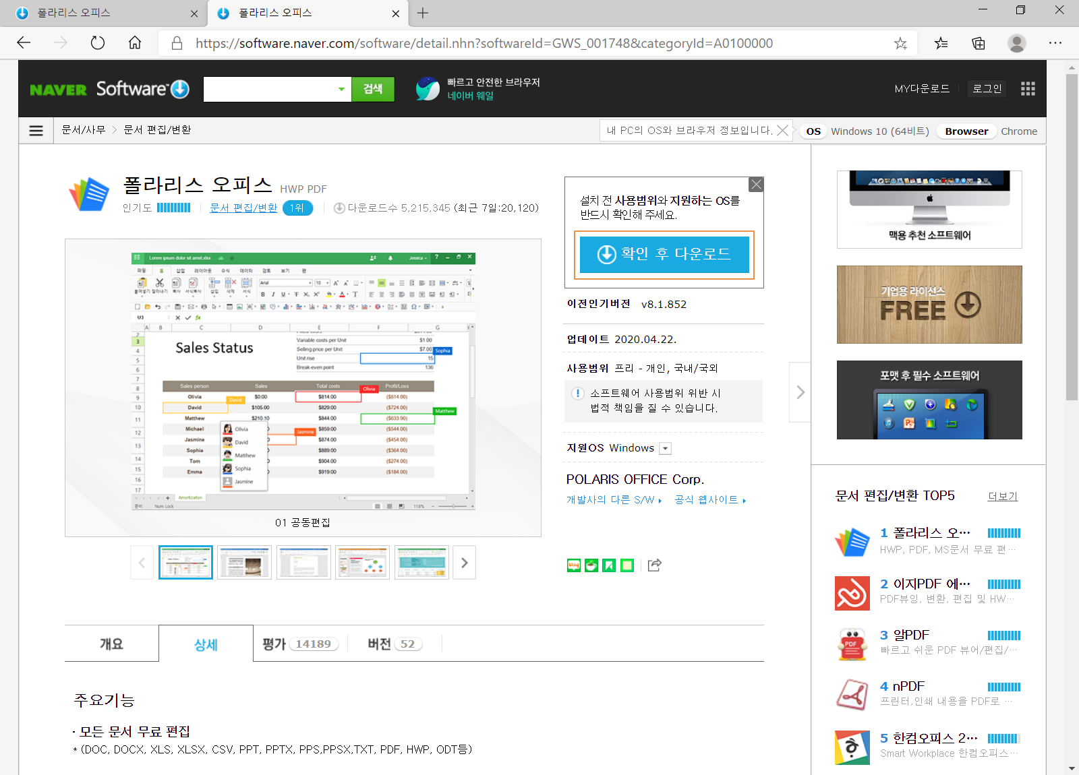Click the 검색 search button
Screen dimensions: 1079x775
pos(373,89)
